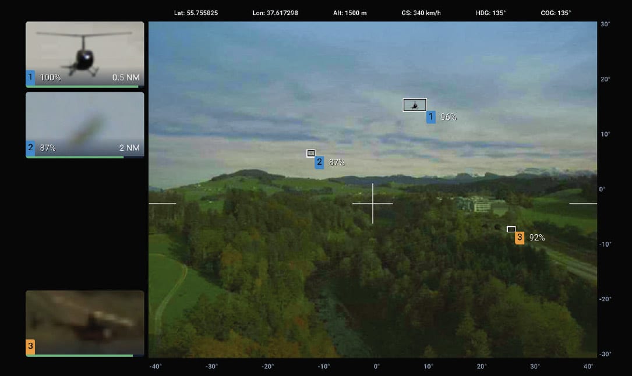Image resolution: width=632 pixels, height=376 pixels.
Task: Click target 2 bounding box in sky
Action: (x=311, y=153)
